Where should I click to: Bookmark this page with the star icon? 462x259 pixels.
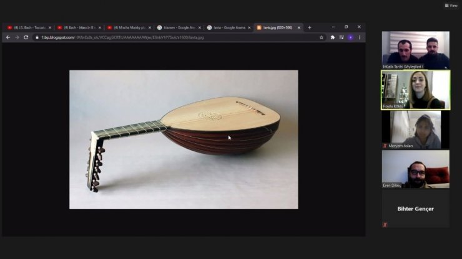click(x=322, y=37)
